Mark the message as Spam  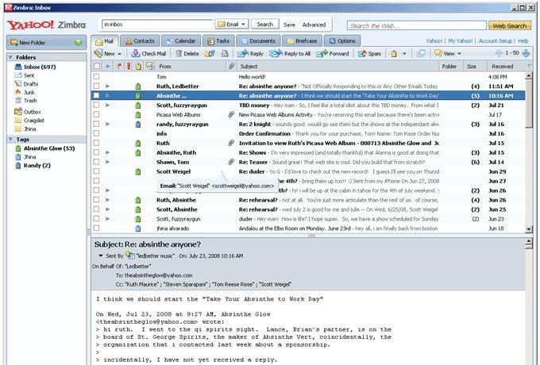coord(369,54)
